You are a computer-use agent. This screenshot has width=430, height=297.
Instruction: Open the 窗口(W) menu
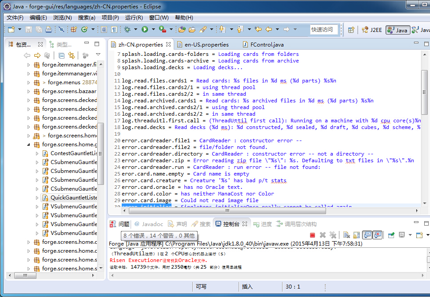(159, 18)
